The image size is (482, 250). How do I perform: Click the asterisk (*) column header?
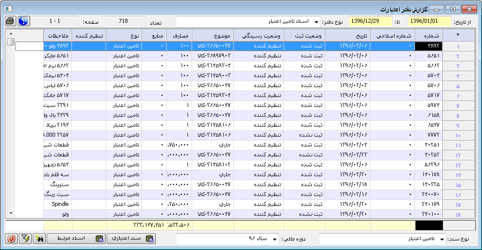click(458, 36)
